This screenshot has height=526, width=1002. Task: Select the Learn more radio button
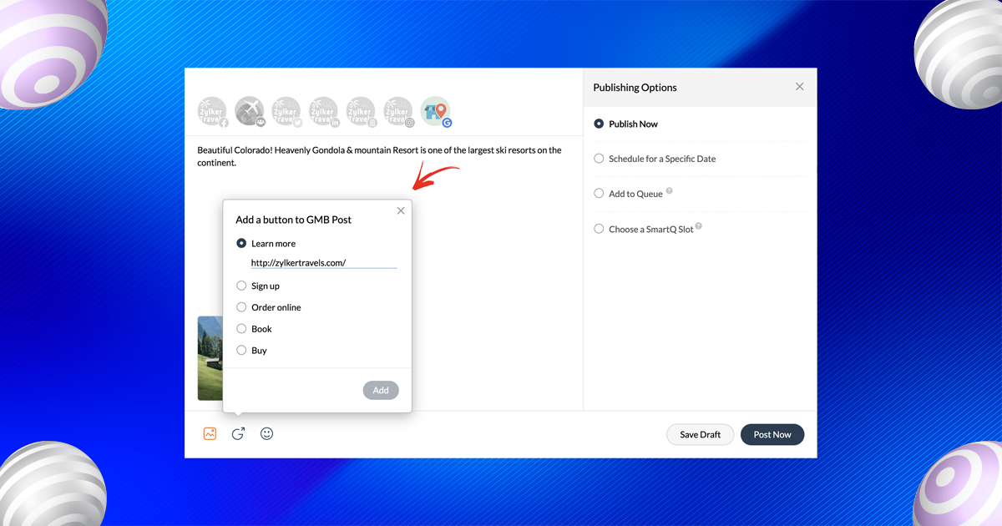click(241, 244)
